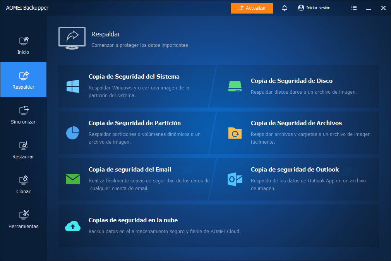This screenshot has height=261, width=391.
Task: Click 'Backup datos en el almacenamiento seguro' text
Action: click(165, 232)
